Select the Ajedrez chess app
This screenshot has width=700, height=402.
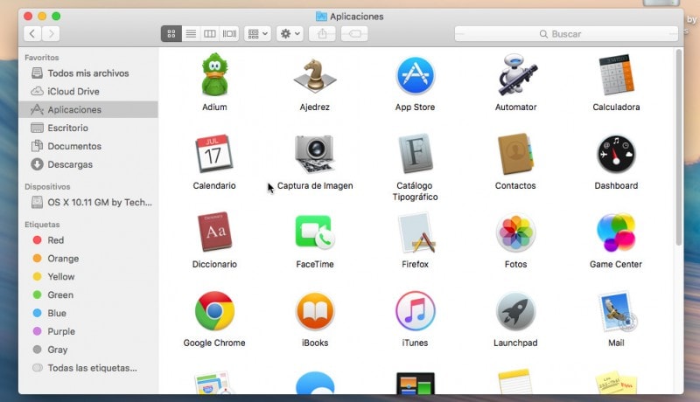click(x=315, y=76)
